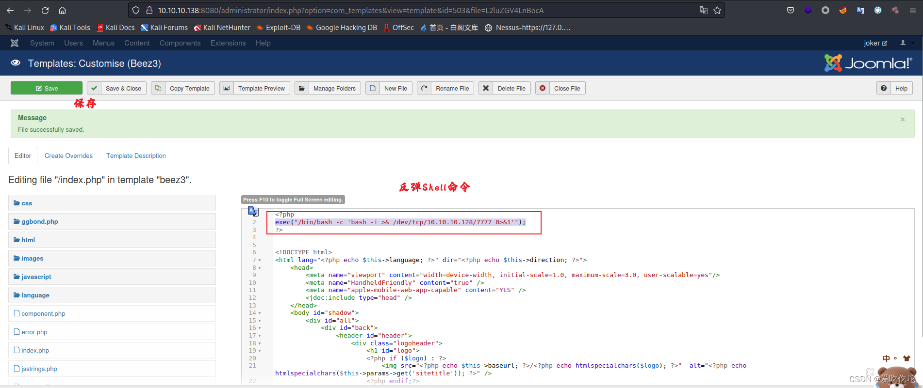Open error.php file
The width and height of the screenshot is (923, 388).
click(x=34, y=332)
